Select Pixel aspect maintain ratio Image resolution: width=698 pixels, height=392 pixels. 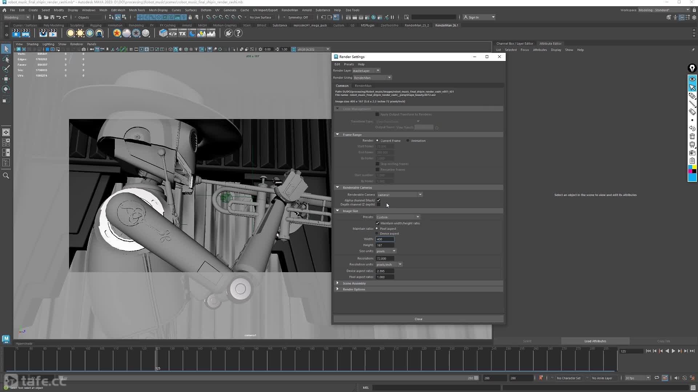tap(377, 229)
